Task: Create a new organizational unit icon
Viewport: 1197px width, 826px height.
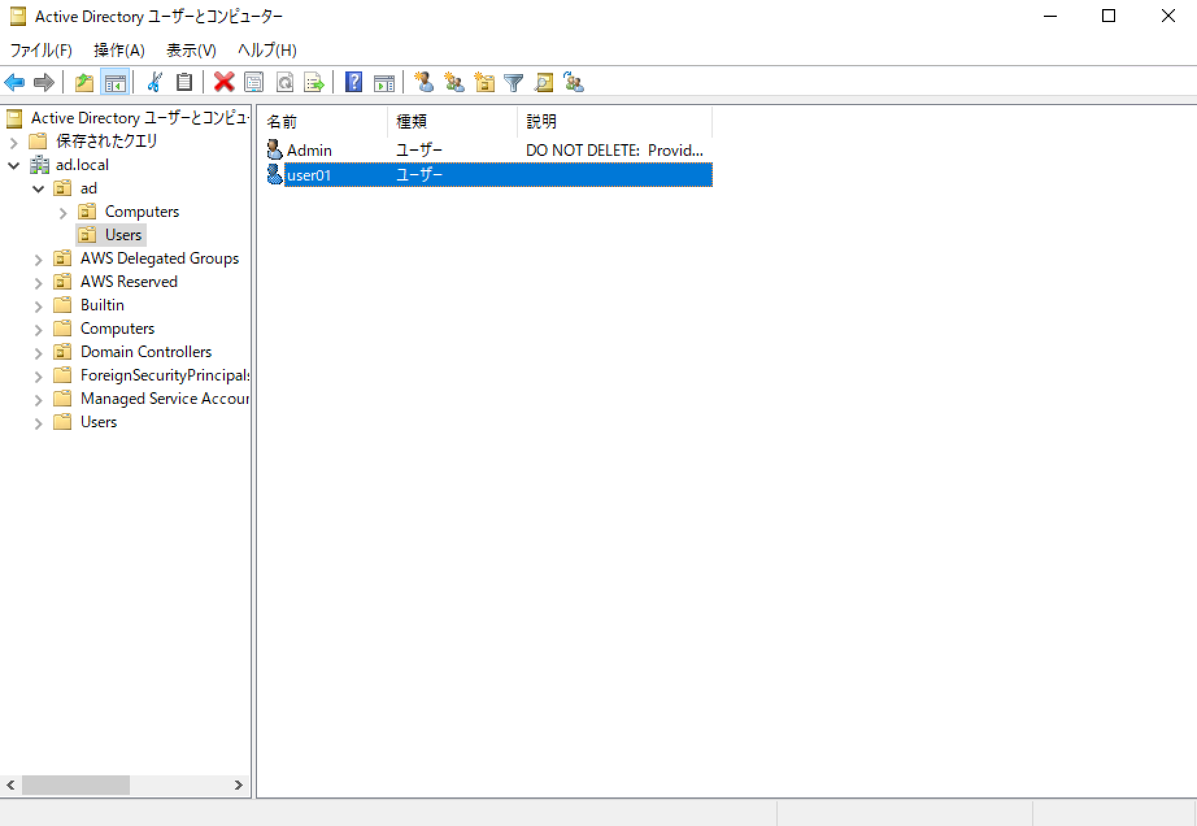Action: pyautogui.click(x=484, y=82)
